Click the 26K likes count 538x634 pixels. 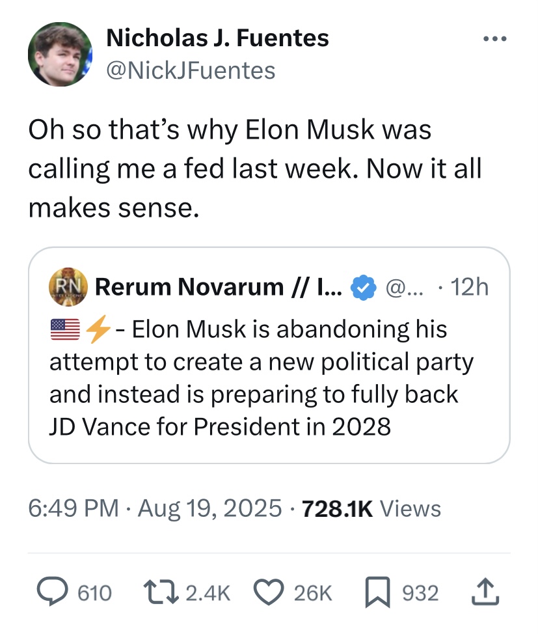313,593
